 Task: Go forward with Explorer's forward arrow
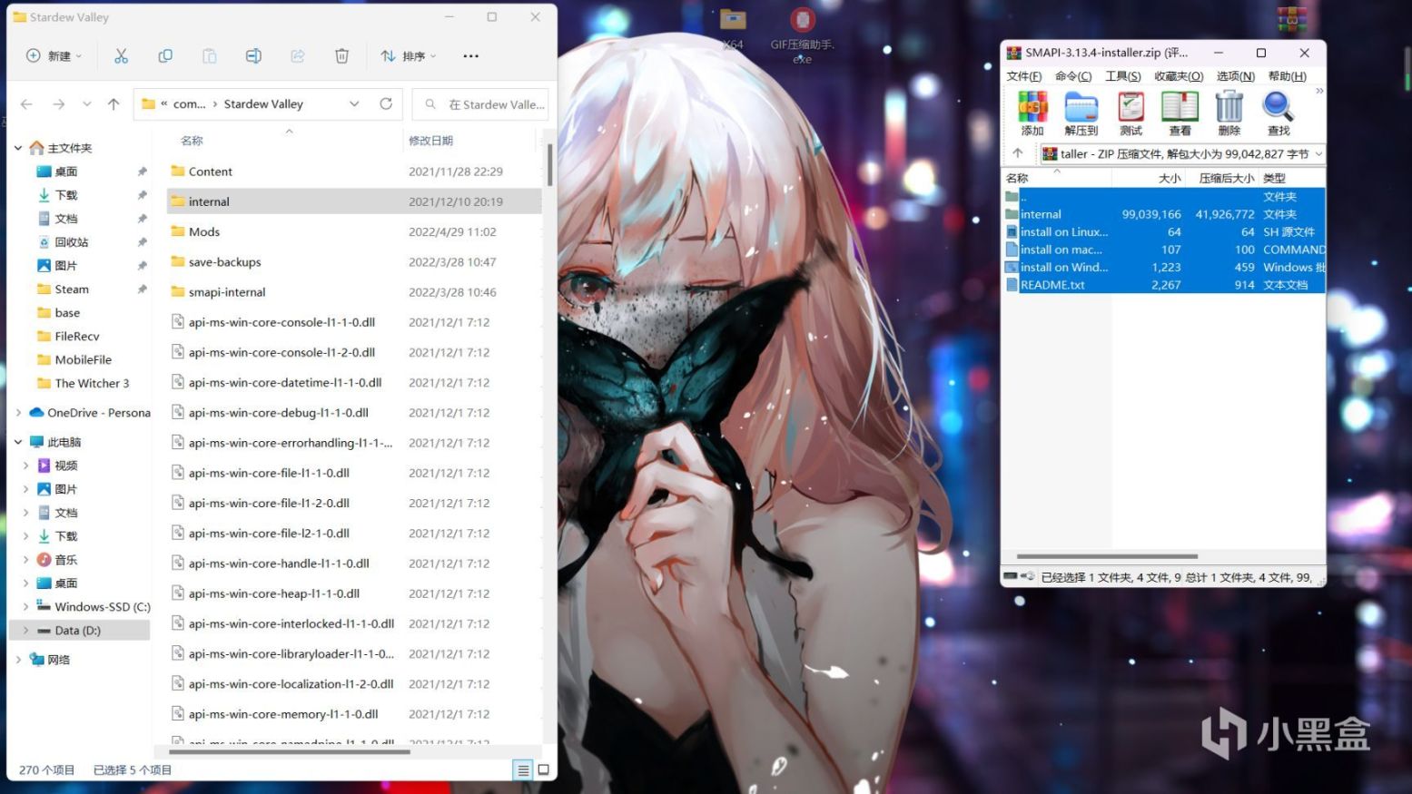[x=58, y=104]
